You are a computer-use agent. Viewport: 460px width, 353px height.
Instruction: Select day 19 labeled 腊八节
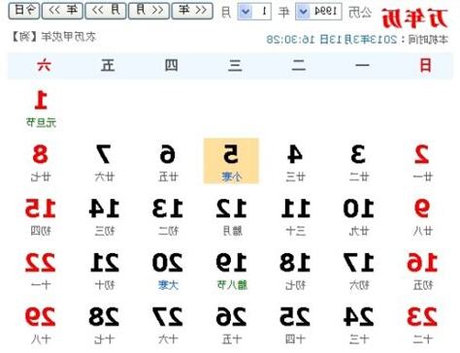pos(231,271)
